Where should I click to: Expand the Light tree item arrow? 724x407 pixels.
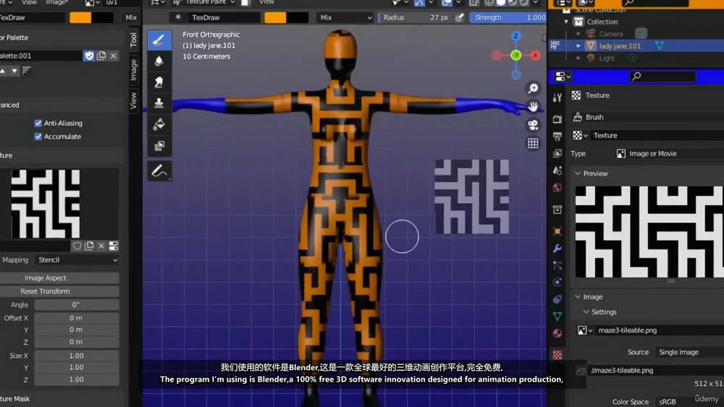point(578,58)
